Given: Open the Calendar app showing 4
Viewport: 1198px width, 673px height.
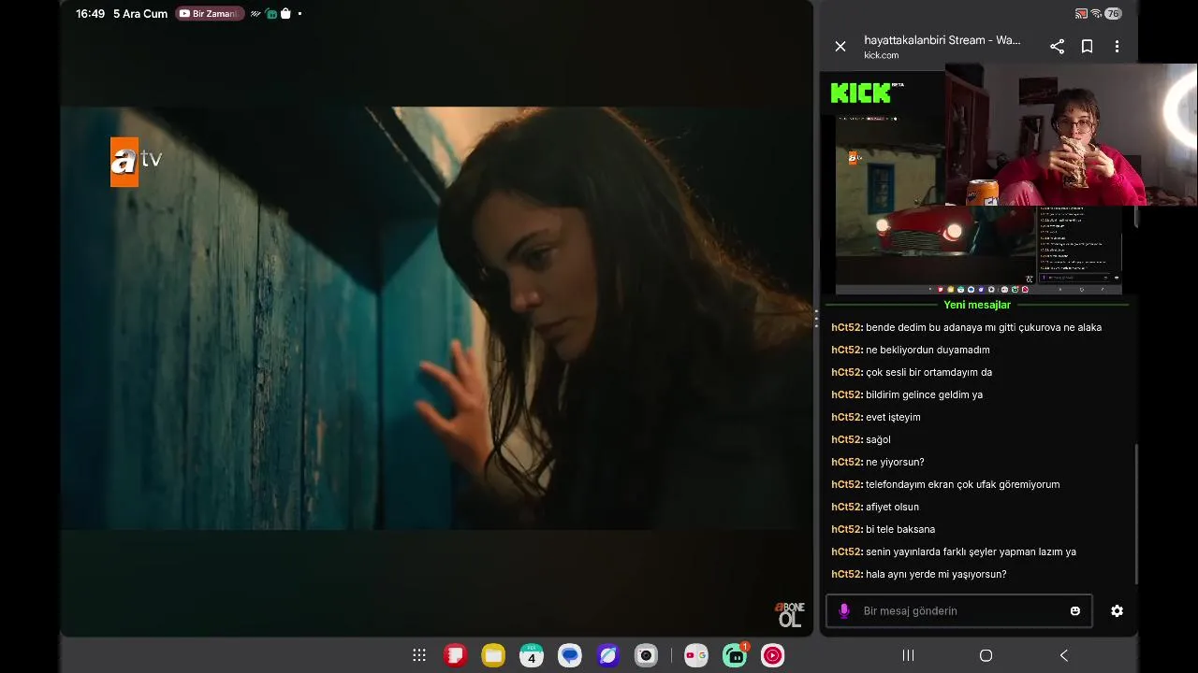Looking at the screenshot, I should pos(532,656).
